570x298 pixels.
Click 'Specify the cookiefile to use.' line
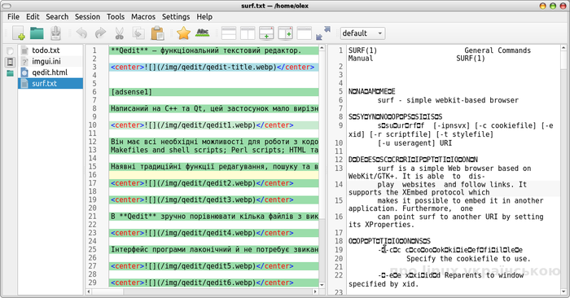pyautogui.click(x=468, y=259)
